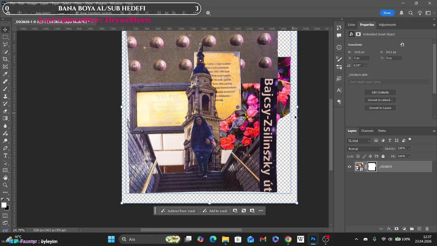Create a new group folder icon

[x=412, y=229]
